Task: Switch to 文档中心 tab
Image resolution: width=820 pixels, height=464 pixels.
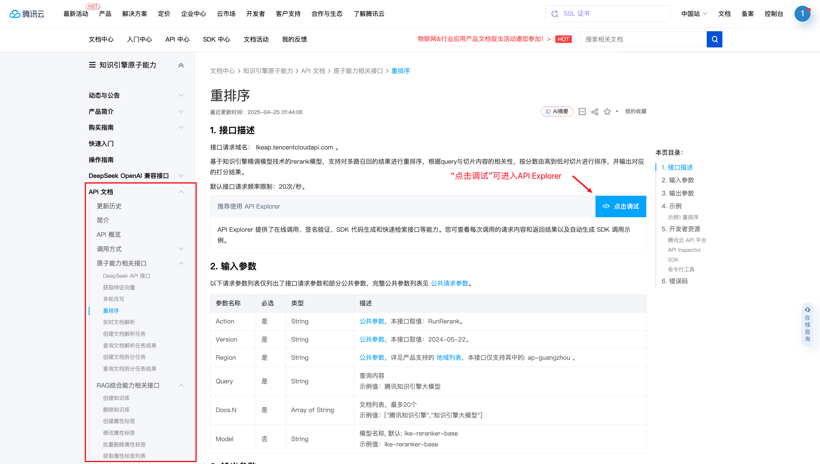Action: click(x=101, y=39)
